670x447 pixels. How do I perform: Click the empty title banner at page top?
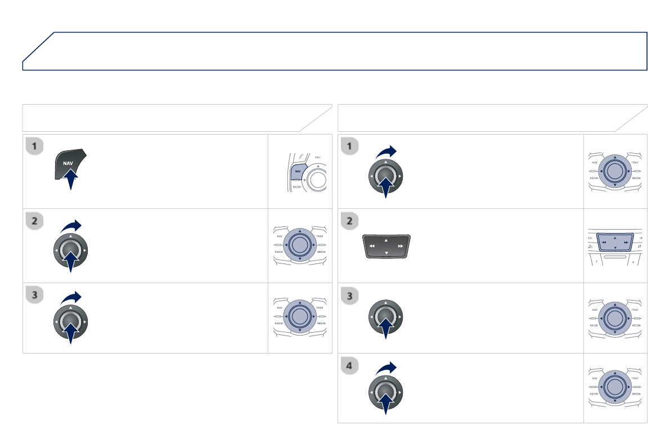pyautogui.click(x=335, y=51)
